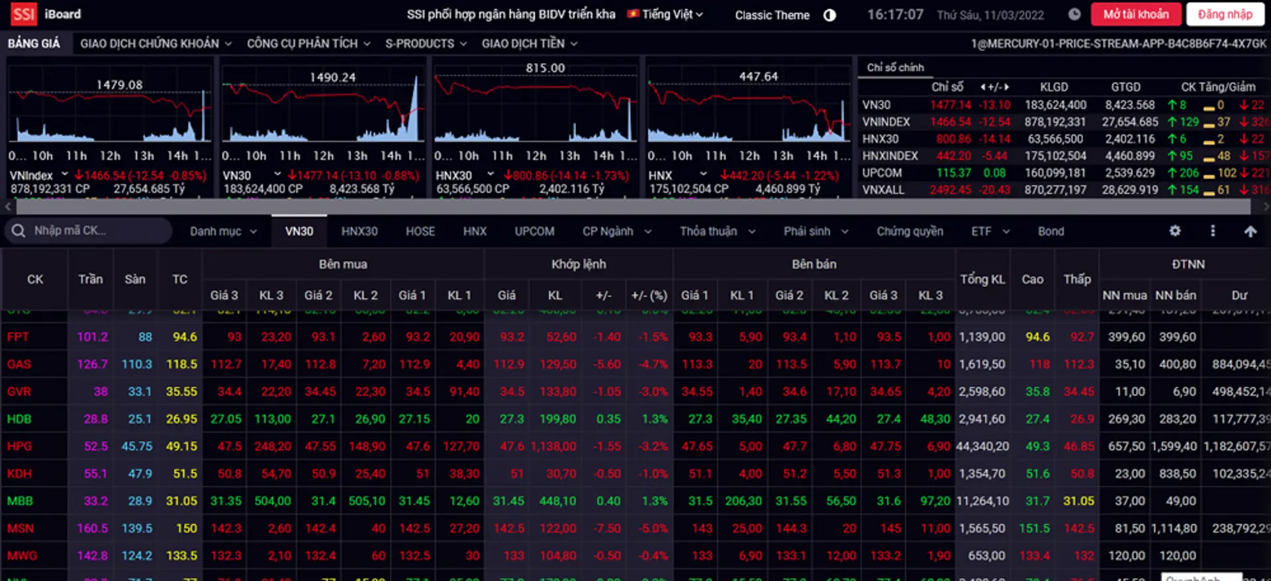Select the FPT stock ticker
This screenshot has height=581, width=1271.
pos(18,336)
